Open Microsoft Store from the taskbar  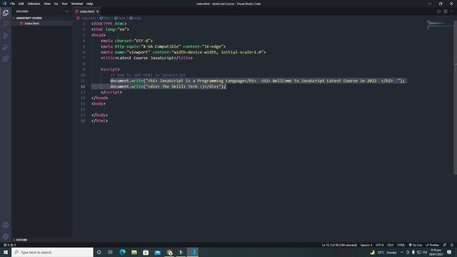(146, 252)
